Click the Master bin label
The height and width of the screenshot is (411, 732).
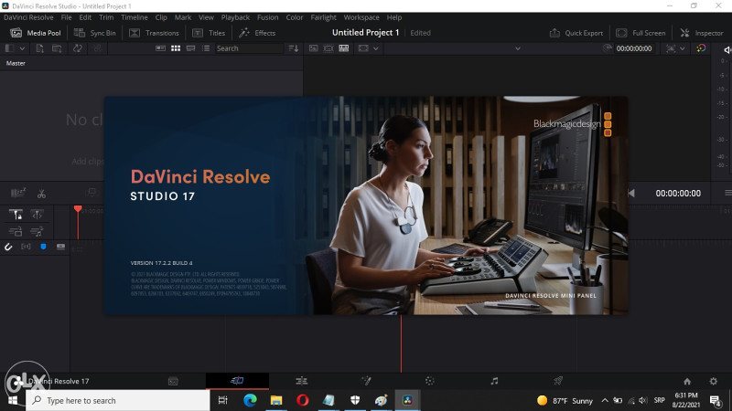pos(16,63)
